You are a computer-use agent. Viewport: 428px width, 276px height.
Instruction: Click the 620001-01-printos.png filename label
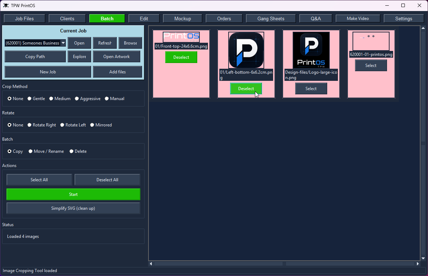[371, 54]
